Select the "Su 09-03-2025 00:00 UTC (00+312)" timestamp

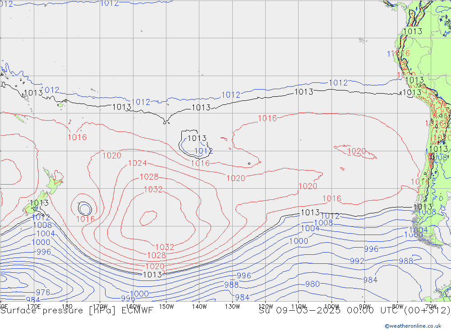click(354, 311)
